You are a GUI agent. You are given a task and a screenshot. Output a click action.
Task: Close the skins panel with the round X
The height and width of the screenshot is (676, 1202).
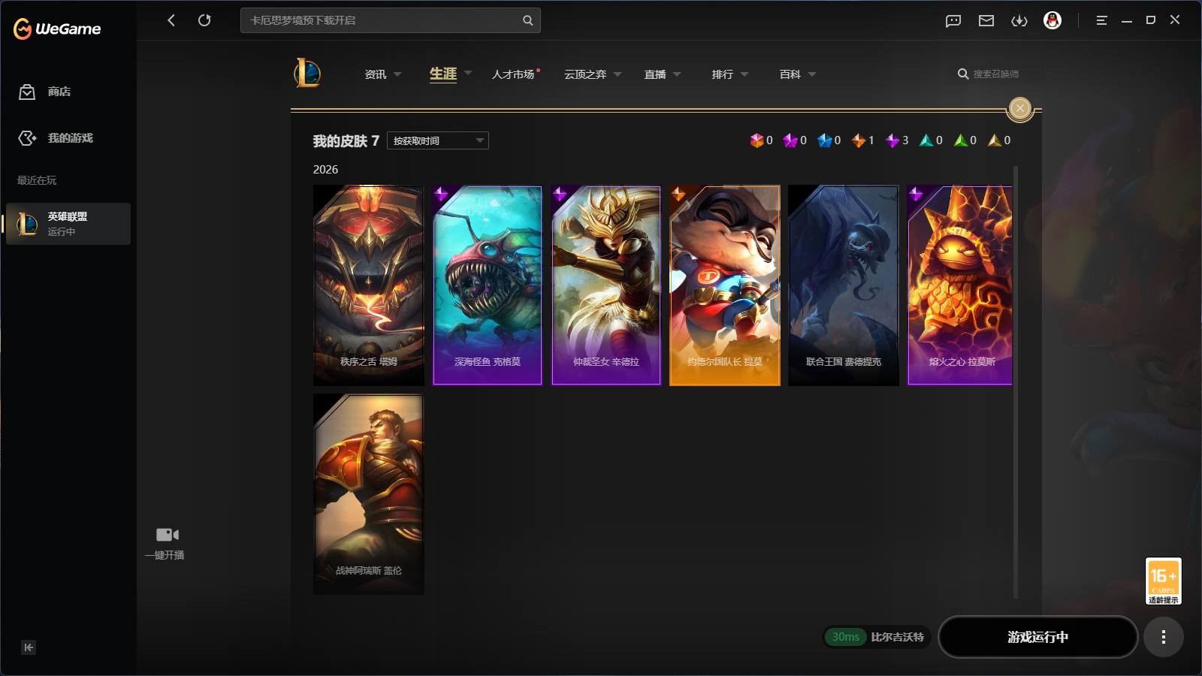(x=1019, y=108)
